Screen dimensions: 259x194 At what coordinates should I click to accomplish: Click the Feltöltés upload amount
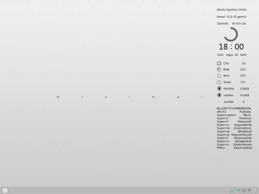(x=244, y=88)
